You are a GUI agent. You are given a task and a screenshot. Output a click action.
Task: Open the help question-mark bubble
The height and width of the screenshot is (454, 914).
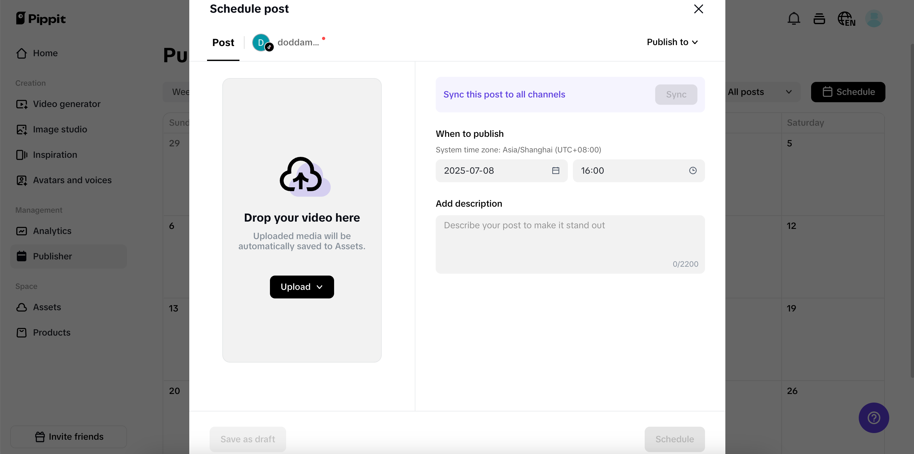(874, 418)
